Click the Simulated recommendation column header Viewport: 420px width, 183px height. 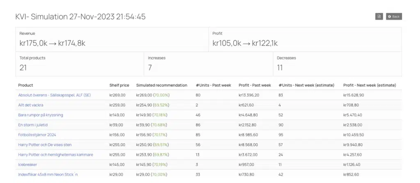coord(162,85)
